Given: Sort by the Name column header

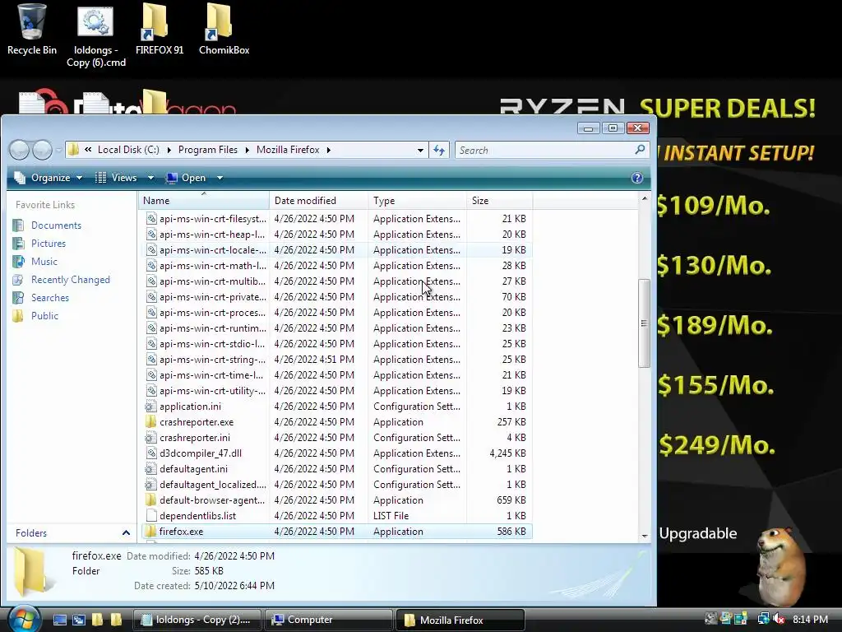Looking at the screenshot, I should pos(204,201).
